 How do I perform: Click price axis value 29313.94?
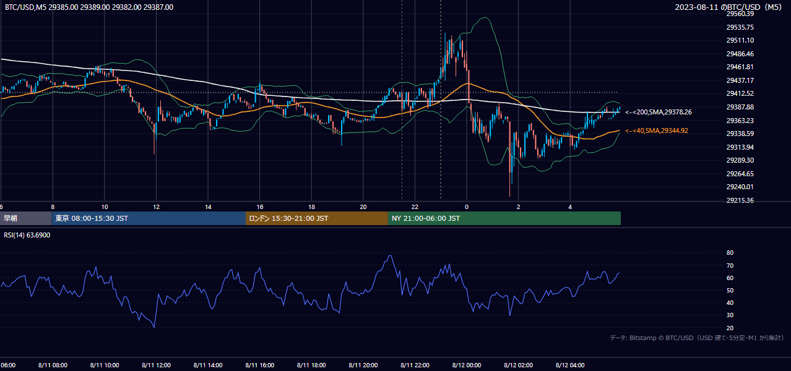coord(740,147)
